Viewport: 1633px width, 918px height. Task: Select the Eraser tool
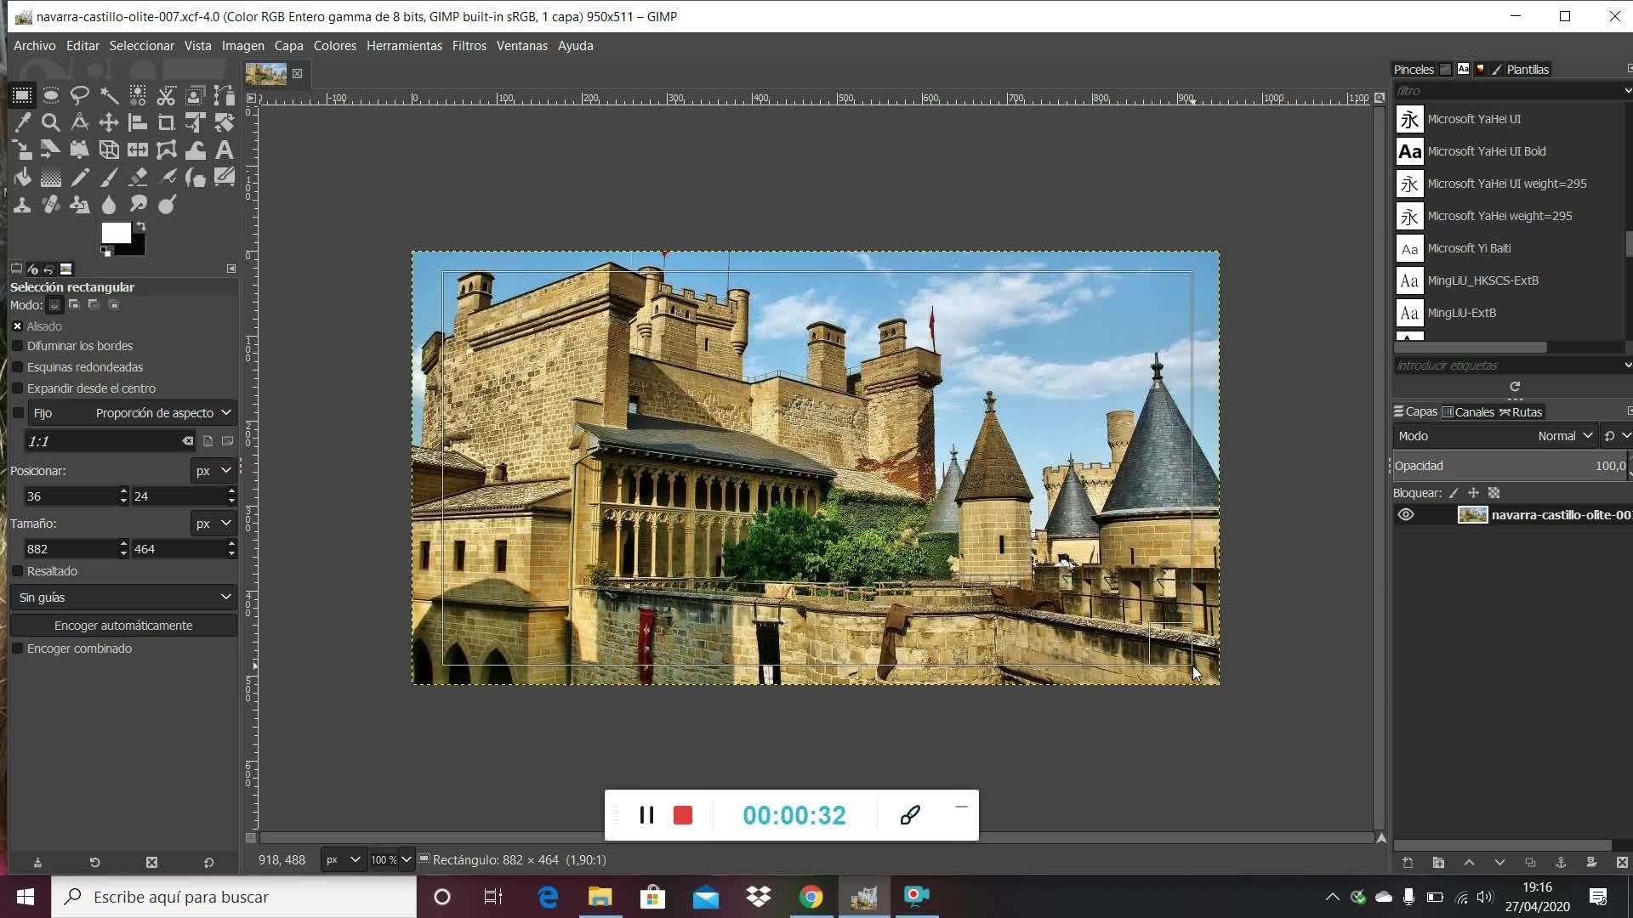(138, 178)
